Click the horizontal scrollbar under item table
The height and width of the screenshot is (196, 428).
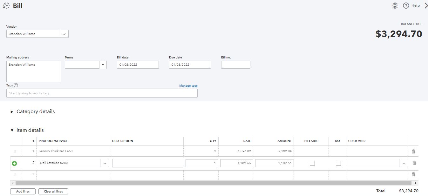point(213,183)
